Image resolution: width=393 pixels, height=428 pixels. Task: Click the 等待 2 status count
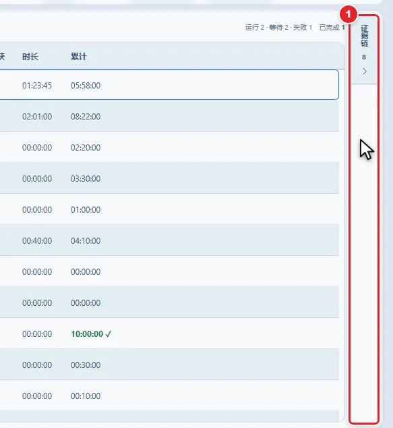[278, 28]
